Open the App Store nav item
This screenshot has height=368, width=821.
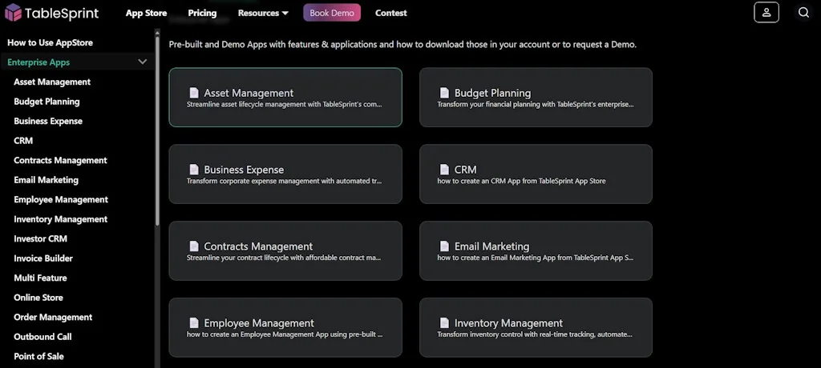(146, 13)
